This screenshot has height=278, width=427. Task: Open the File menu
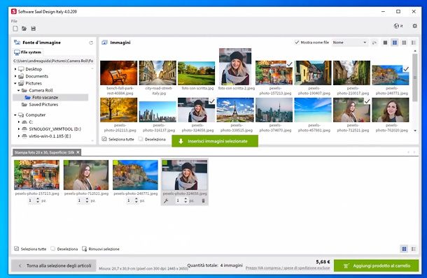pos(14,21)
